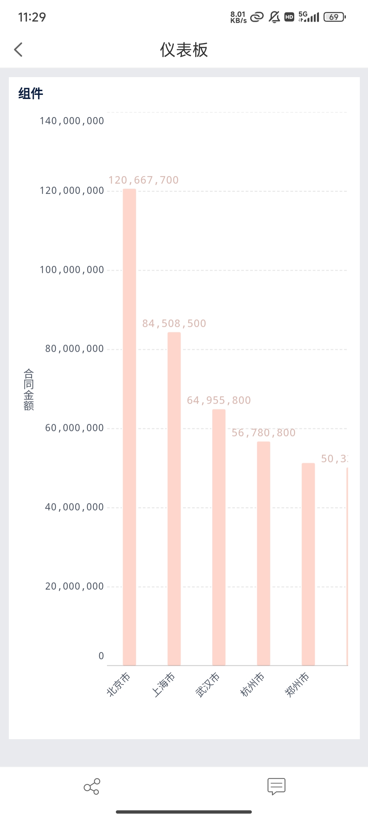This screenshot has height=819, width=368.
Task: Click the 郑州市 axis label
Action: click(297, 684)
